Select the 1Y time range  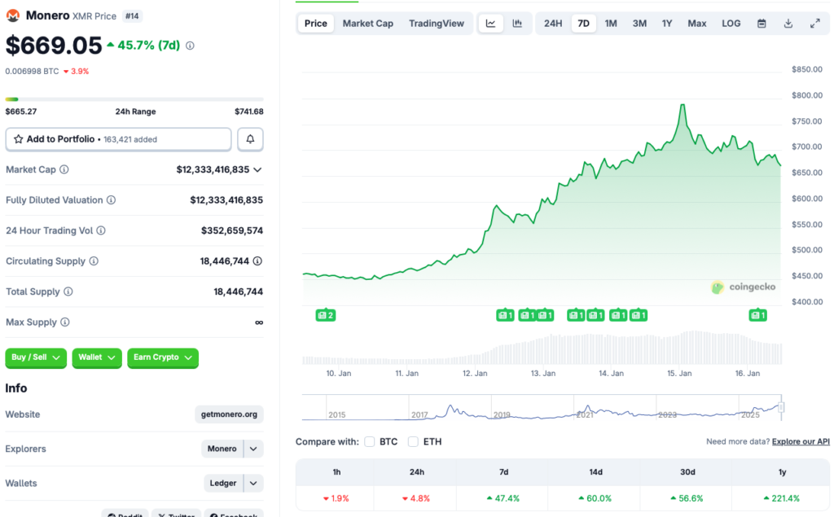pos(667,23)
